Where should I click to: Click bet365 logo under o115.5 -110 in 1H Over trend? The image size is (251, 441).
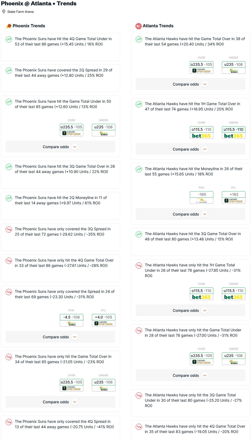[202, 136]
